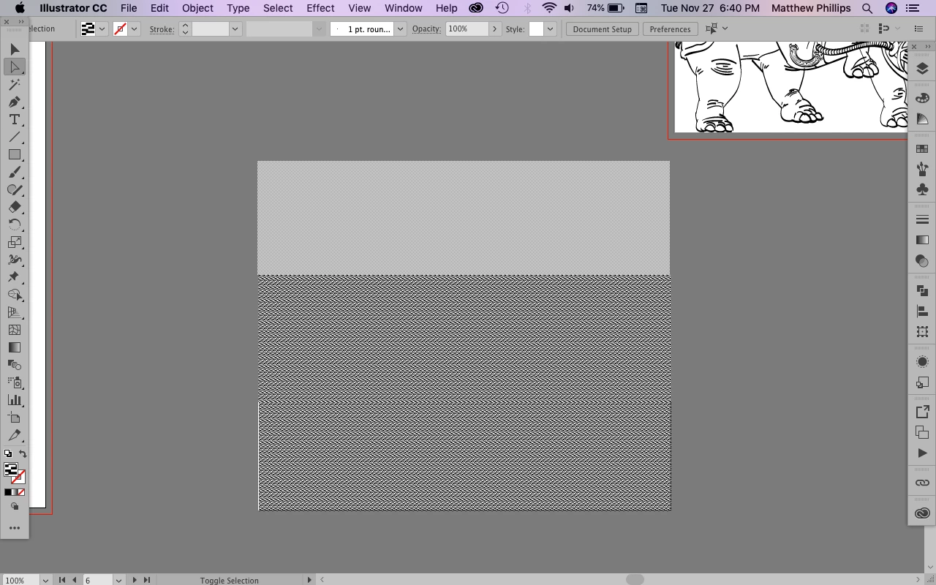Open the Swatches panel

pos(922,149)
